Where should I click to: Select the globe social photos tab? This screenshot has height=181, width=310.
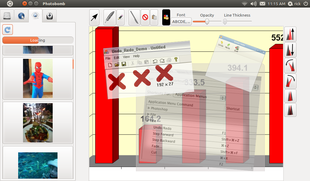35,16
